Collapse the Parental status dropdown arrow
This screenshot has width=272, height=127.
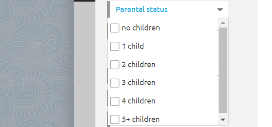click(x=220, y=10)
